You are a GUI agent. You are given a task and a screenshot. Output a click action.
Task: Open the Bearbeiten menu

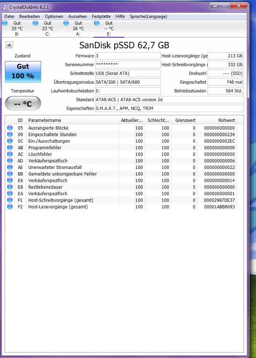click(30, 16)
